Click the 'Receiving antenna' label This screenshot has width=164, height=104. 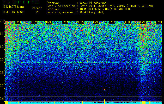coord(60,12)
